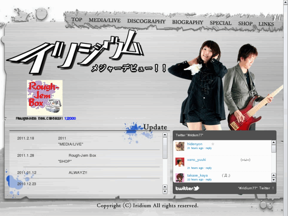The width and height of the screenshot is (288, 216).
Task: Click the "SHOP" text in updates
Action: [65, 161]
